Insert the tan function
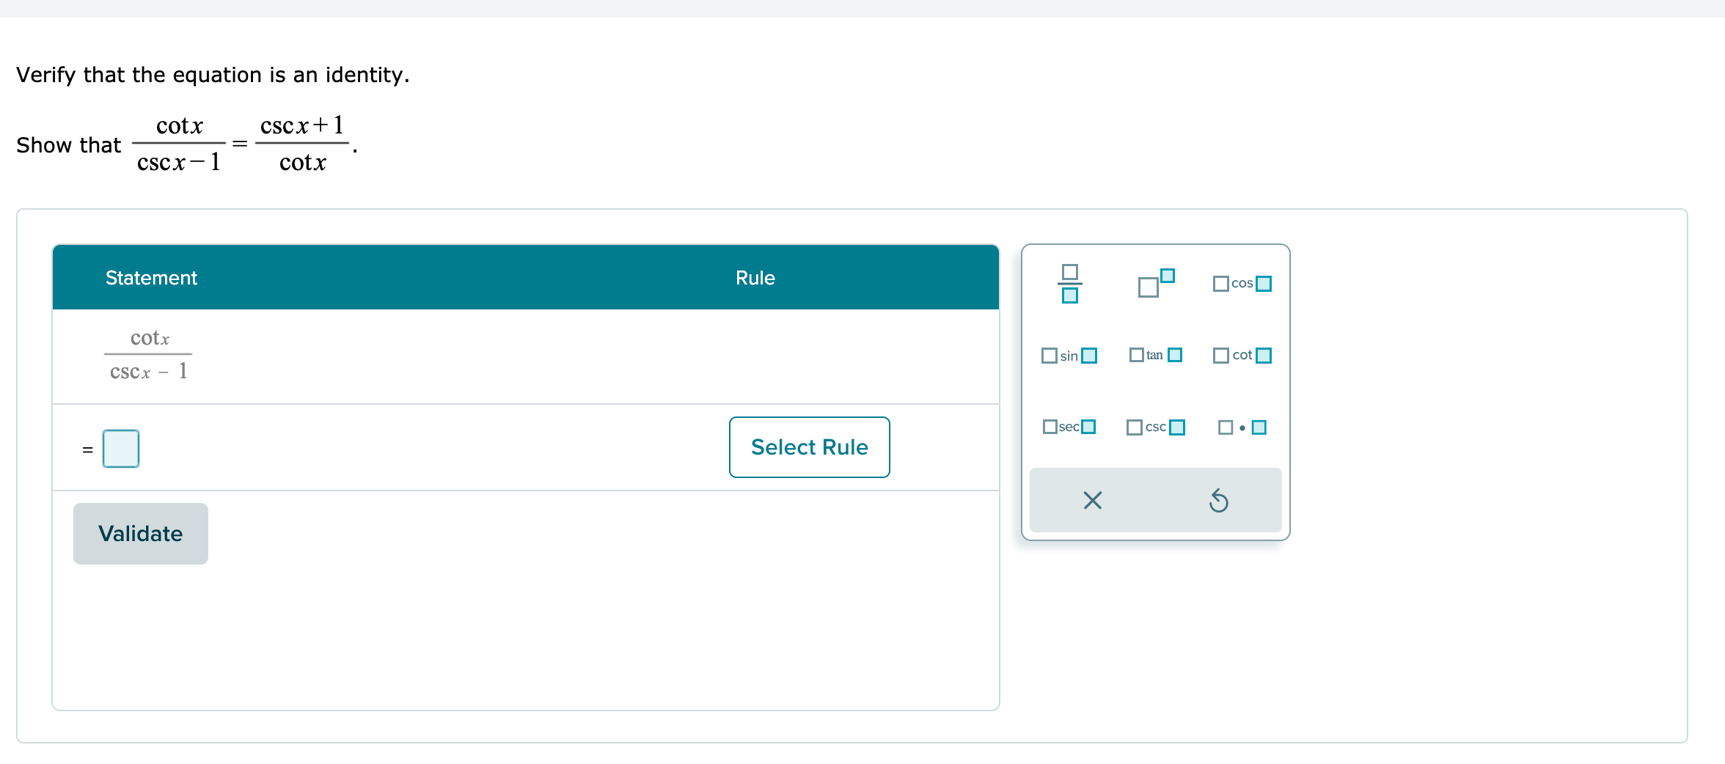The height and width of the screenshot is (764, 1725). (1155, 355)
